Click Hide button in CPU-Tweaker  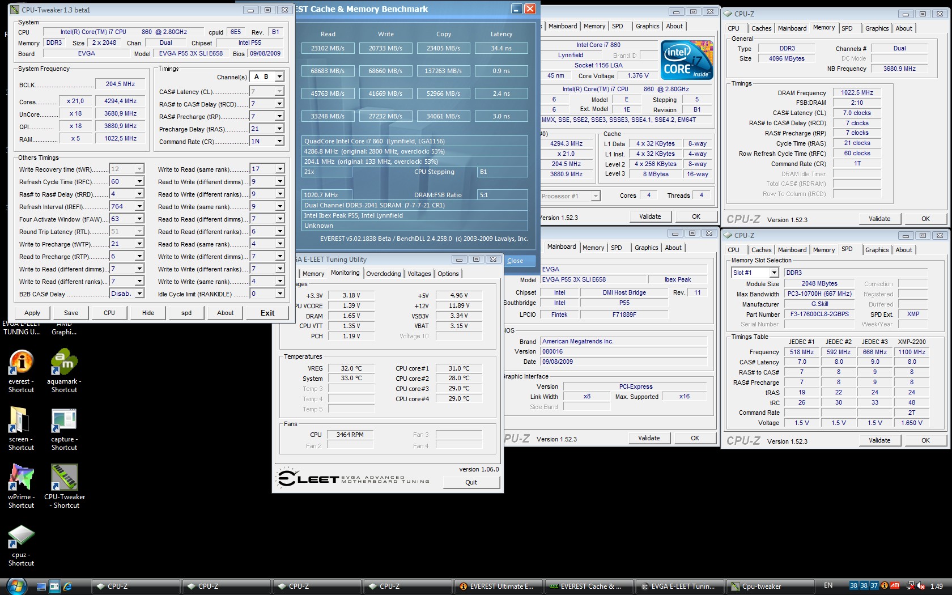(x=148, y=313)
